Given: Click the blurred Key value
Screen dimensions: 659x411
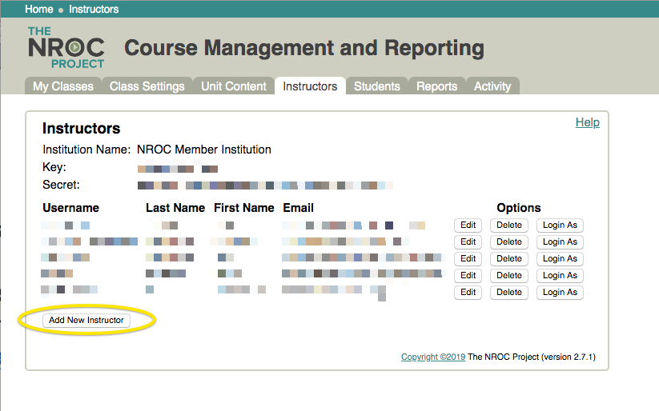Looking at the screenshot, I should coord(178,170).
